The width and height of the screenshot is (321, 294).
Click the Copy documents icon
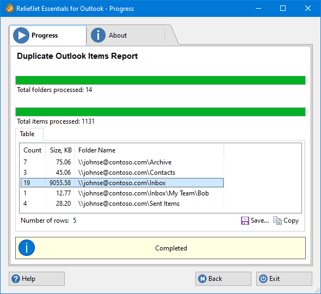[x=277, y=220]
